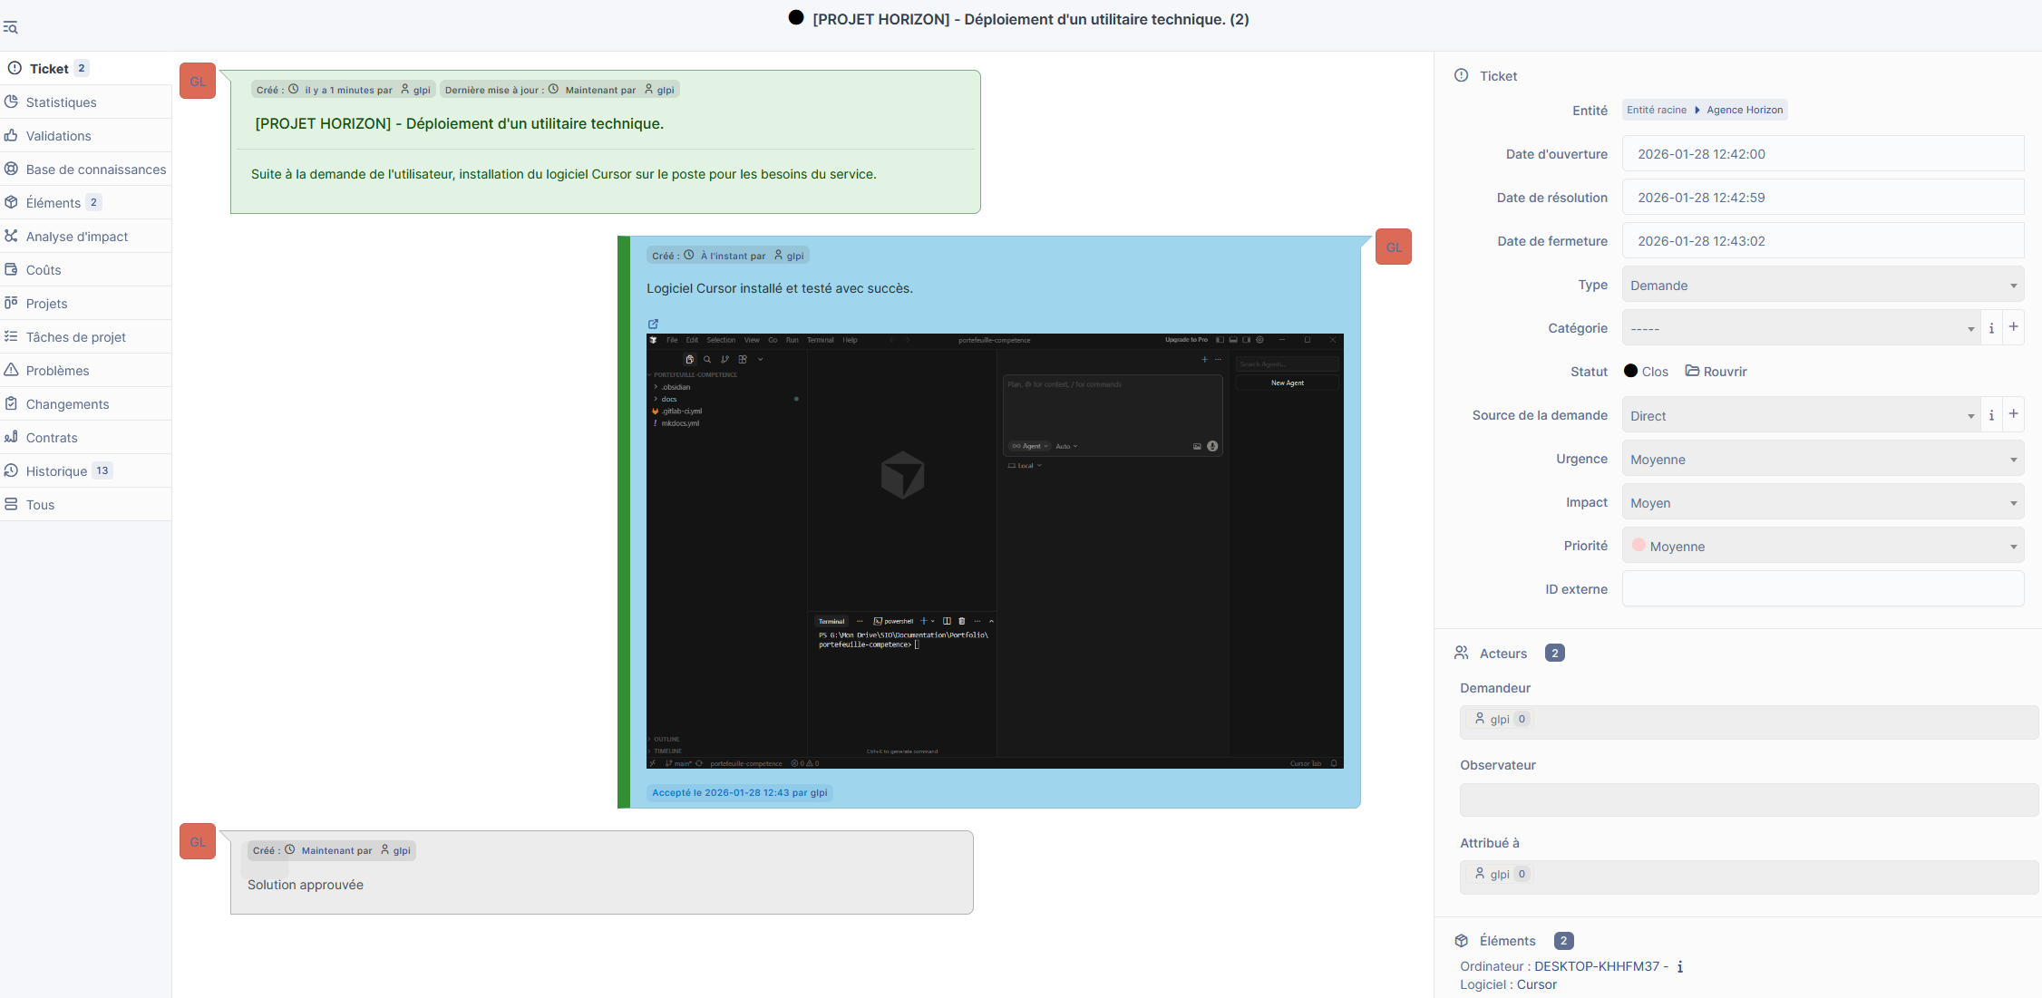Open the external link icon above the screenshot
This screenshot has height=998, width=2042.
tap(653, 324)
